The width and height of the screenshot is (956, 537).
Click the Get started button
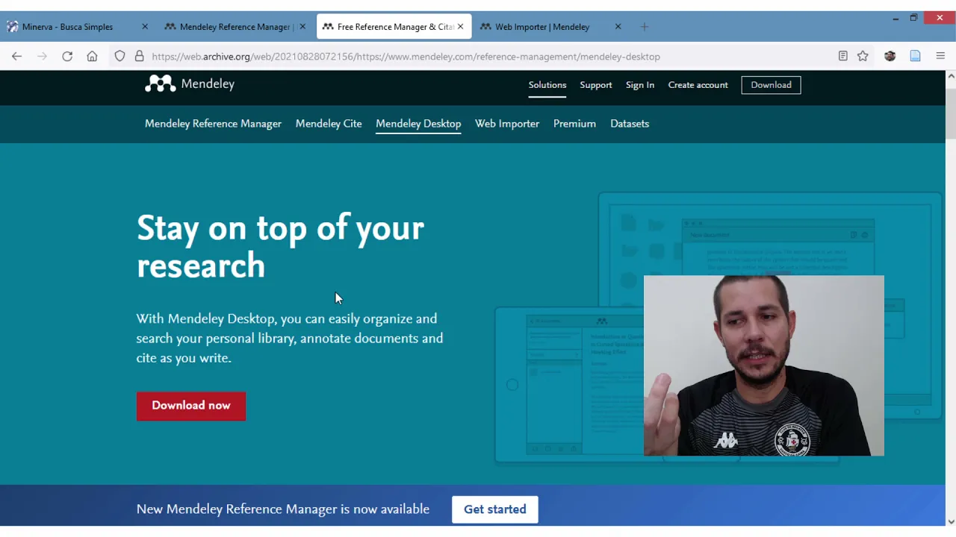tap(495, 509)
